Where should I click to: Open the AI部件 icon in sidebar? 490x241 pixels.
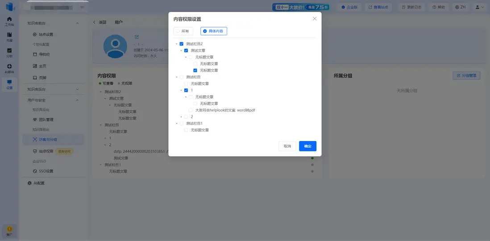coord(9,68)
